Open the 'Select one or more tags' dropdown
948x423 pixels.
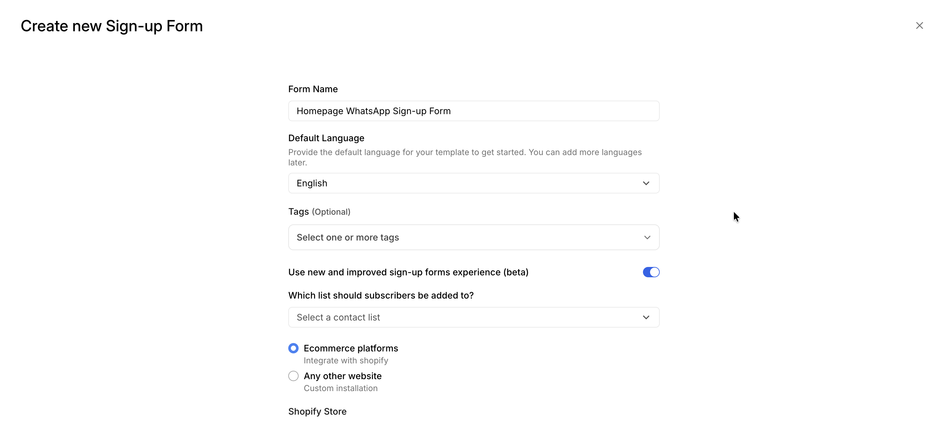[467, 237]
